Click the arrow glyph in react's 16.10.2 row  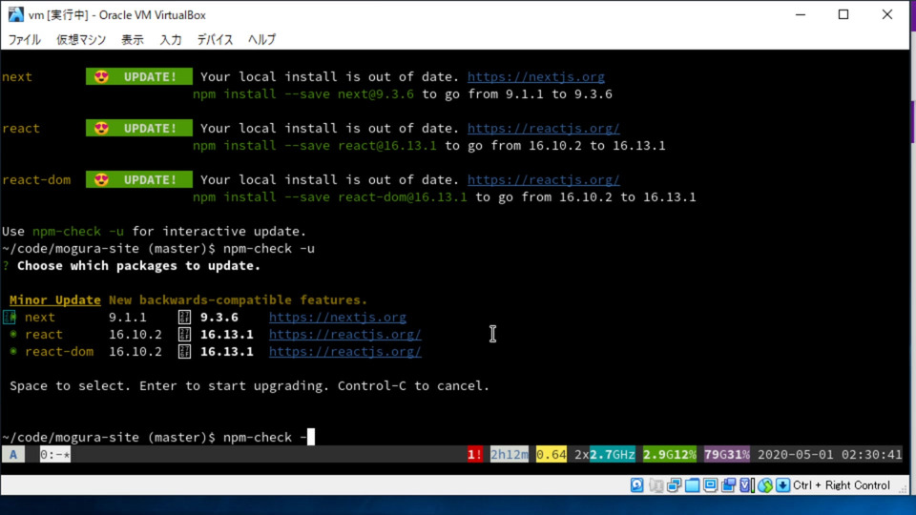click(x=184, y=334)
